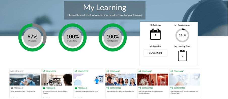
Task: Open the My Bookings calendar icon
Action: tap(155, 34)
